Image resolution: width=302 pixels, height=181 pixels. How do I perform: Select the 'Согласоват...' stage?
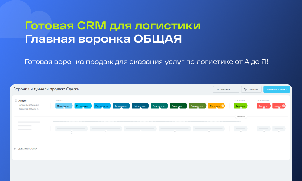click(x=121, y=106)
